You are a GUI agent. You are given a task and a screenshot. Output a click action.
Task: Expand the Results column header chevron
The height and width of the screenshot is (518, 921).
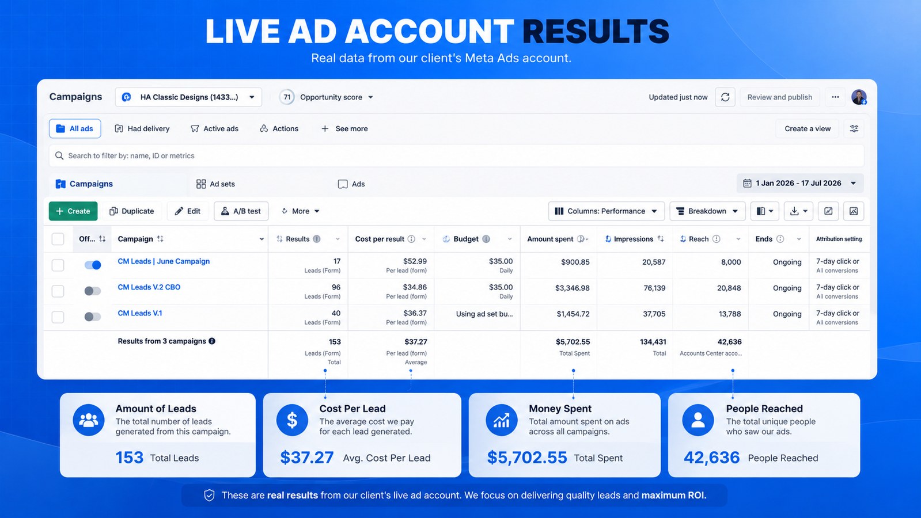[338, 239]
